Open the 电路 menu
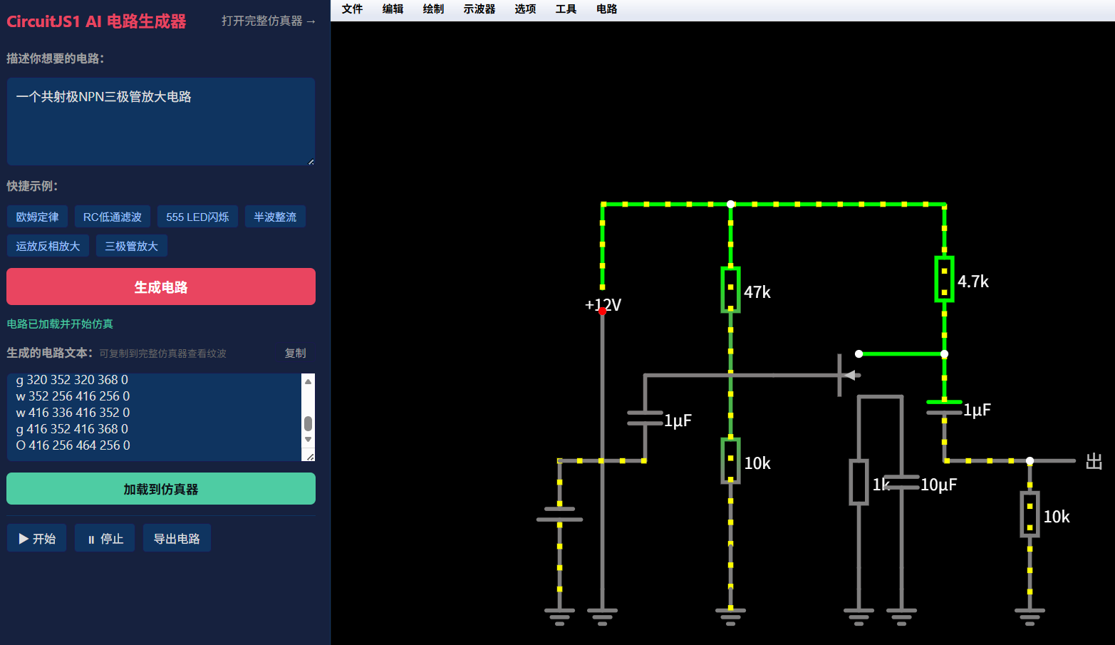Viewport: 1115px width, 645px height. point(607,9)
